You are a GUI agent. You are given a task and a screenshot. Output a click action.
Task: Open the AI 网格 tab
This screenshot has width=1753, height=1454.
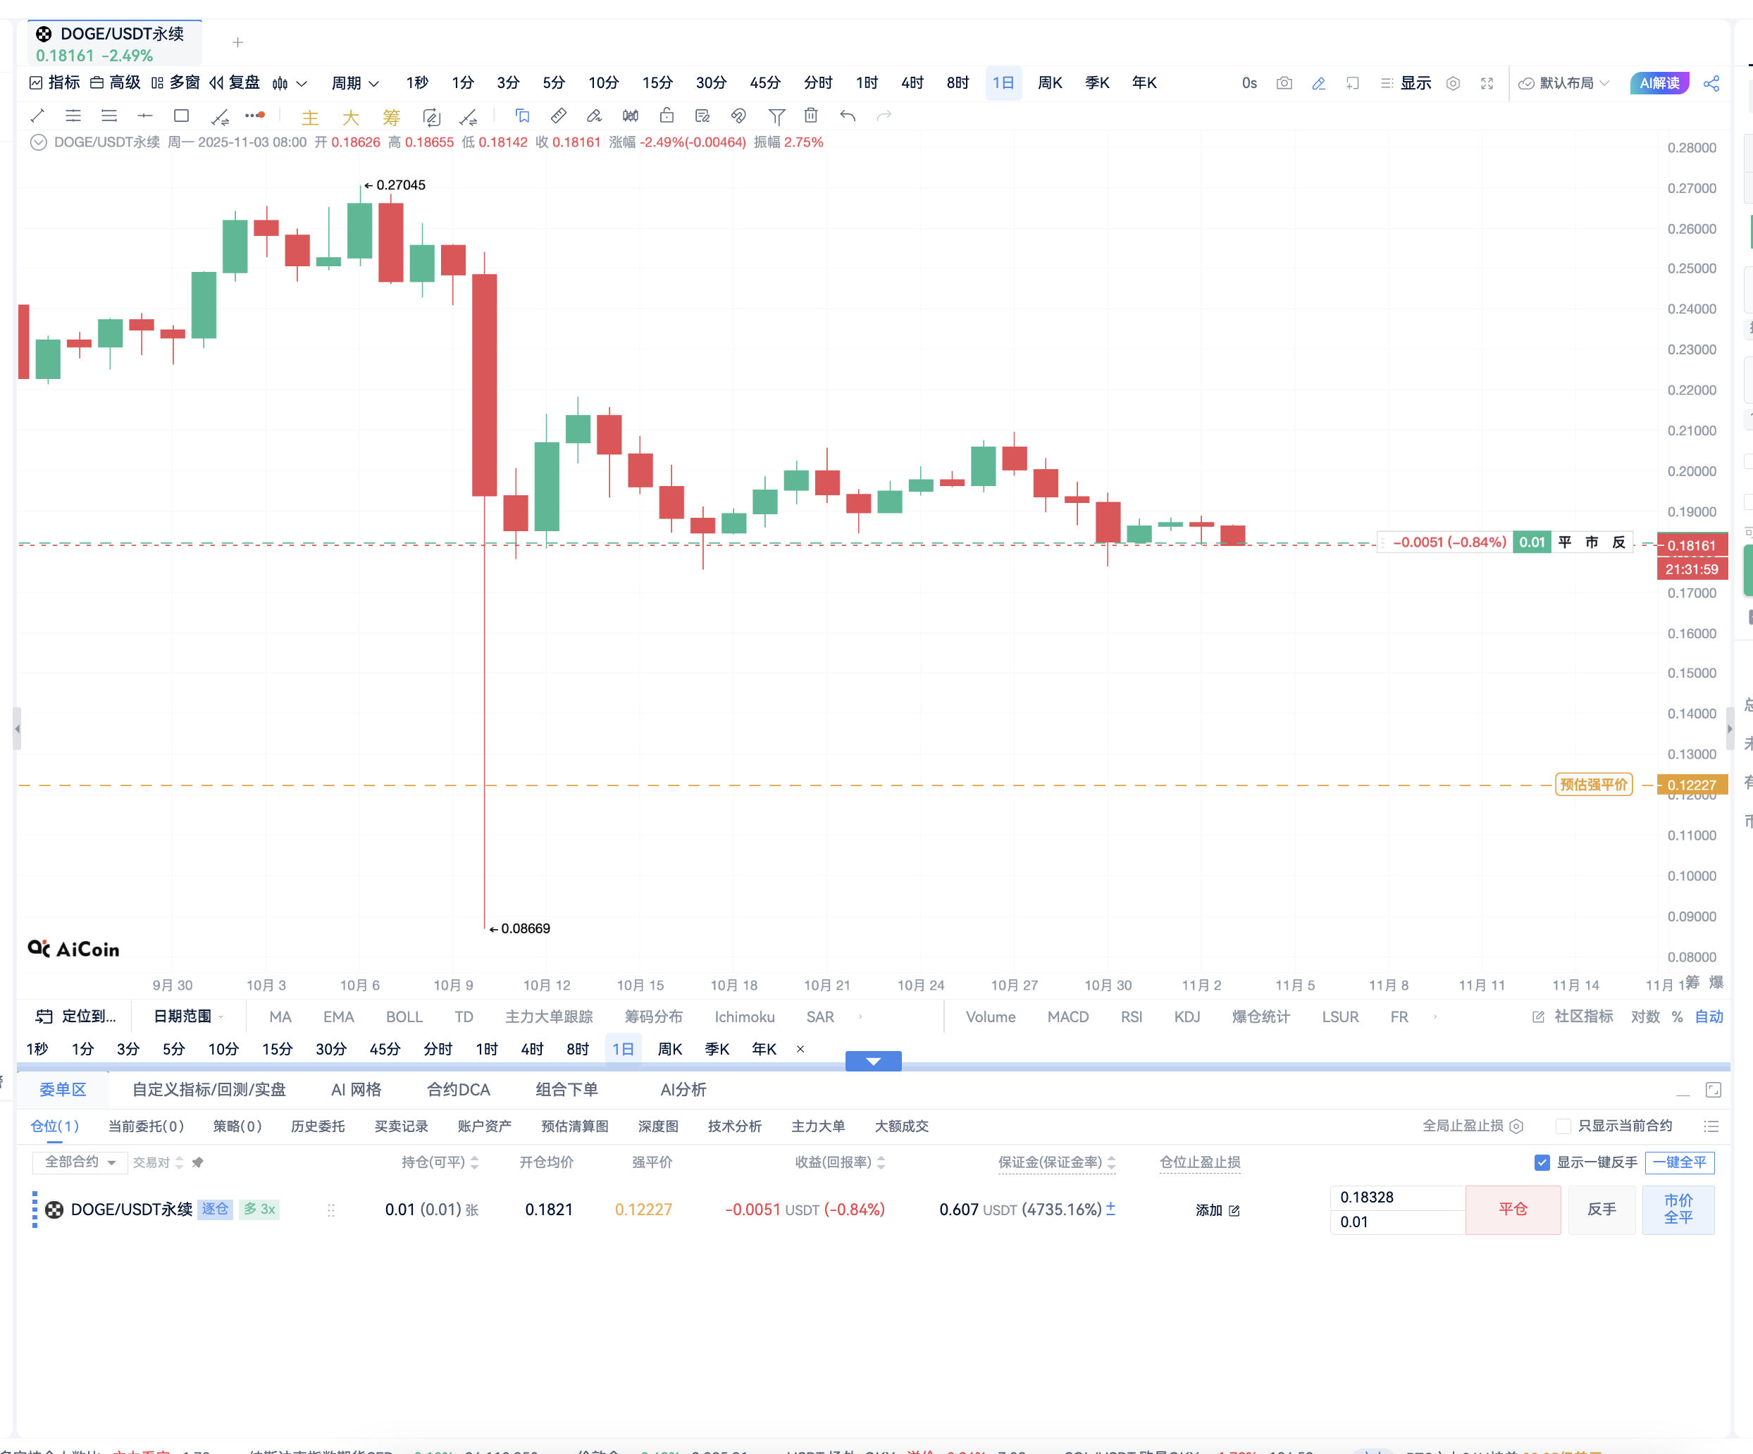356,1089
